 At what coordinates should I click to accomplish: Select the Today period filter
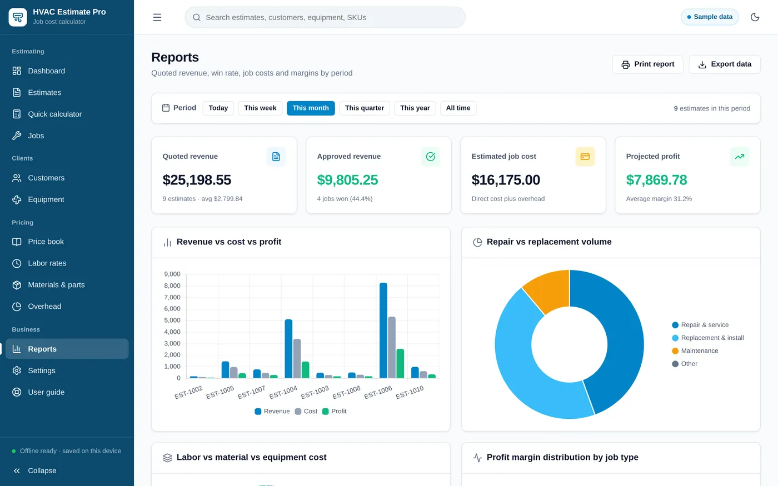218,108
